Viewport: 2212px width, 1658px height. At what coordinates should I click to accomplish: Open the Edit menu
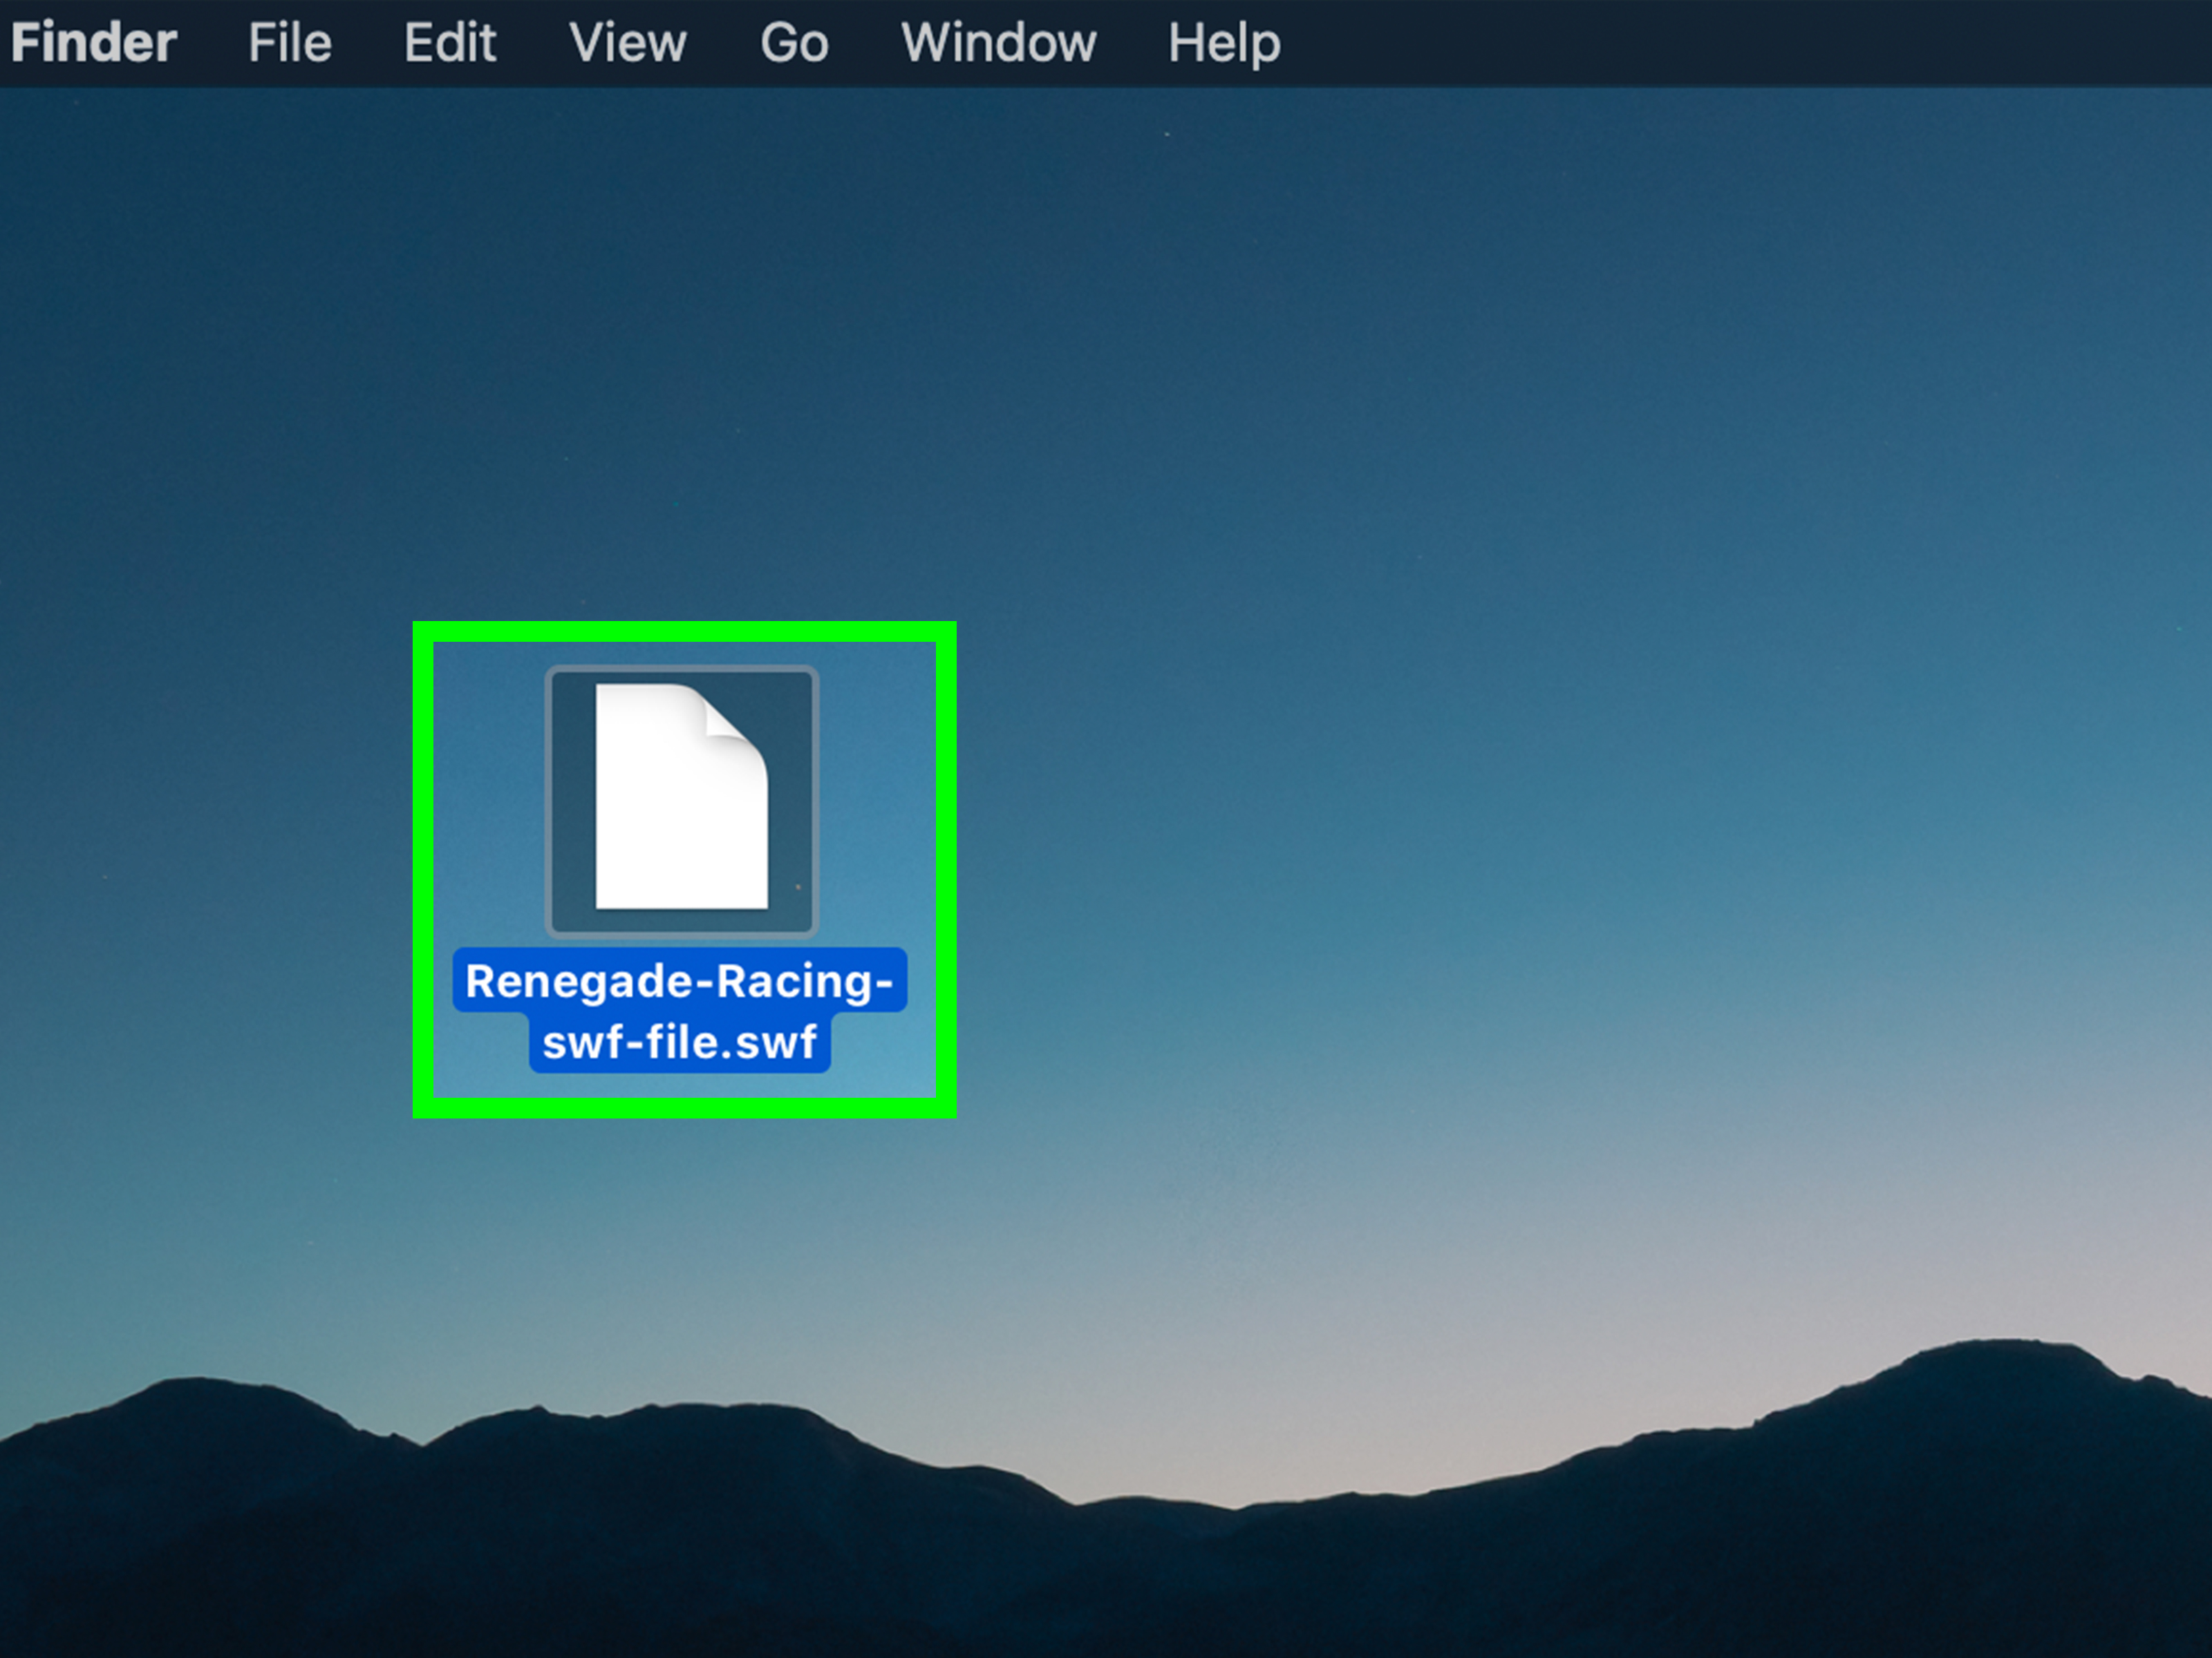point(450,42)
